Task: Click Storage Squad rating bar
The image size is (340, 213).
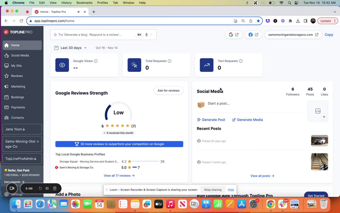Action: click(x=146, y=161)
